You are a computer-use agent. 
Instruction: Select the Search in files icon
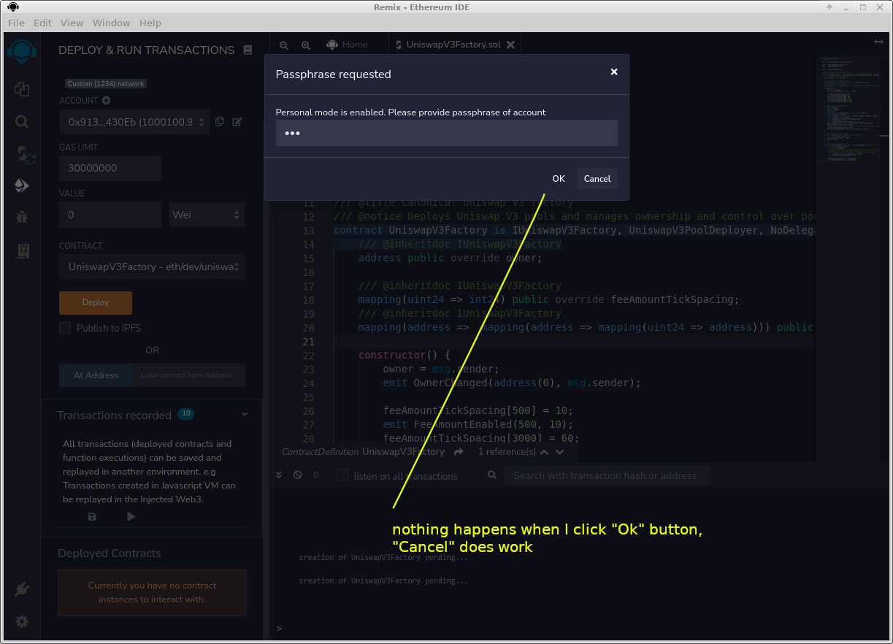coord(21,122)
